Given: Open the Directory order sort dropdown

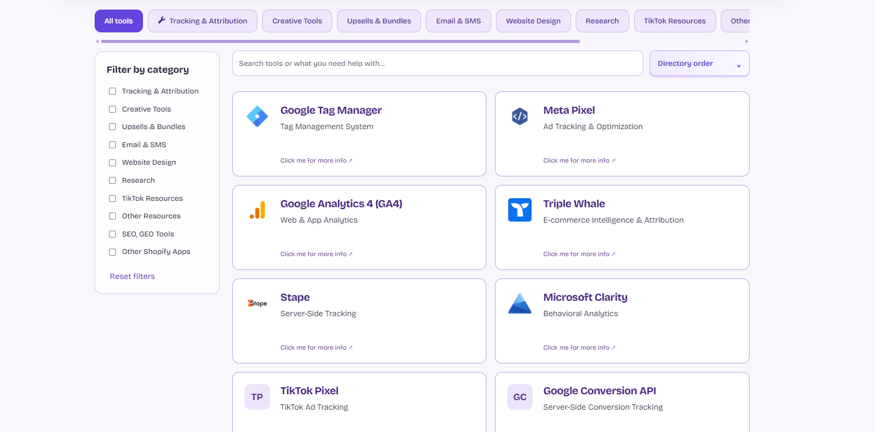Looking at the screenshot, I should coord(699,63).
